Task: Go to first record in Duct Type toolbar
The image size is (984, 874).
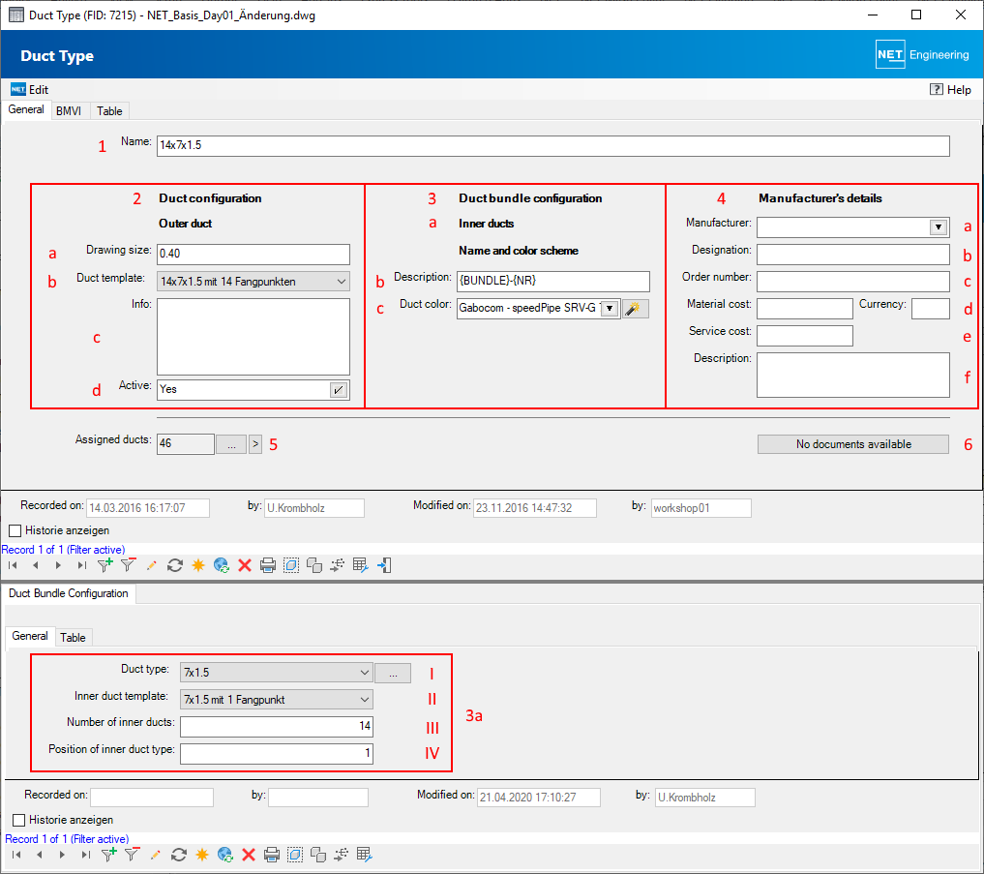Action: coord(13,565)
